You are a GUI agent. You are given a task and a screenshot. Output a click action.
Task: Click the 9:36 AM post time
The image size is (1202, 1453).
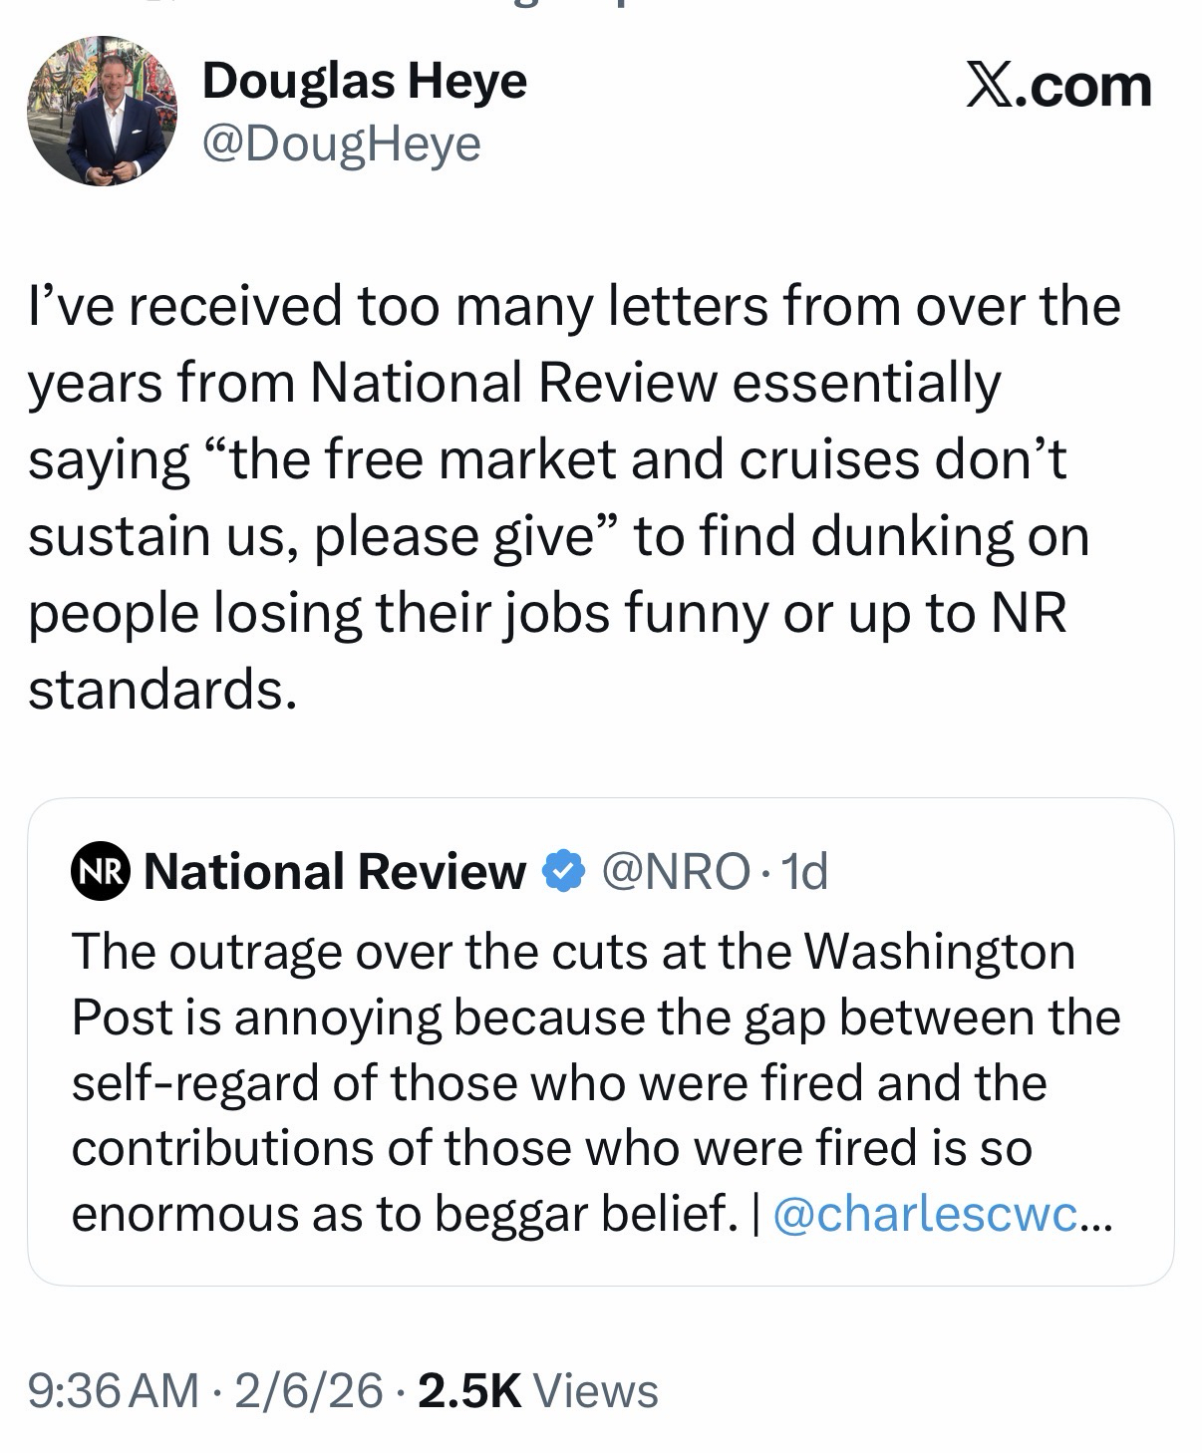pos(113,1391)
